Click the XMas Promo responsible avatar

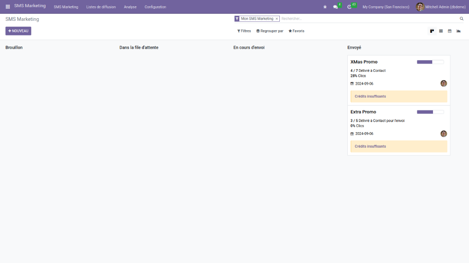(443, 83)
